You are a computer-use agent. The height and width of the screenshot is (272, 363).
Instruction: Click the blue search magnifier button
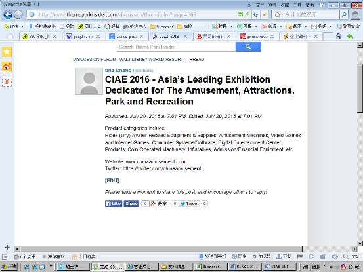click(x=248, y=47)
